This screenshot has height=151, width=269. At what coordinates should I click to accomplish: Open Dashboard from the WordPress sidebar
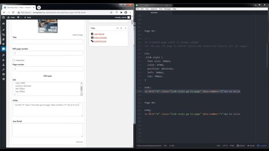[x=3, y=23]
